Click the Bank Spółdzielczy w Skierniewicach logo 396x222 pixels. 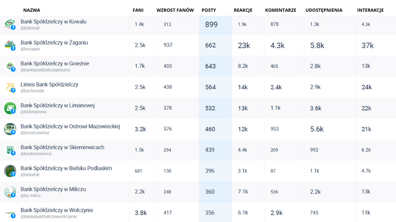(x=10, y=150)
